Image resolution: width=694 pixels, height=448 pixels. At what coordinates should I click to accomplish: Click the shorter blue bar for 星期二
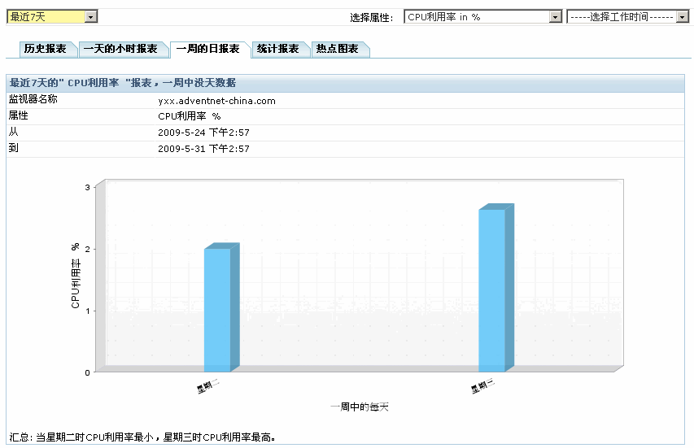pos(217,309)
